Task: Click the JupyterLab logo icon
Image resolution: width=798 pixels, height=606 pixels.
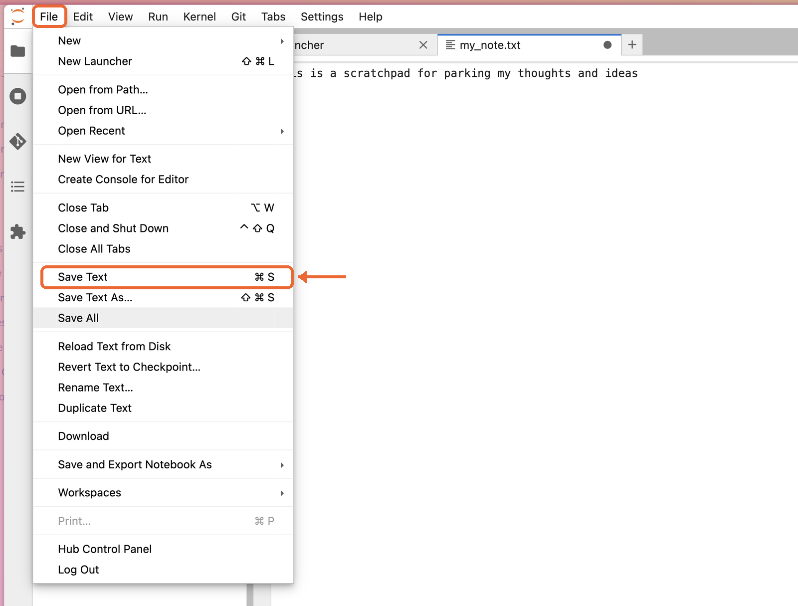Action: (x=17, y=16)
